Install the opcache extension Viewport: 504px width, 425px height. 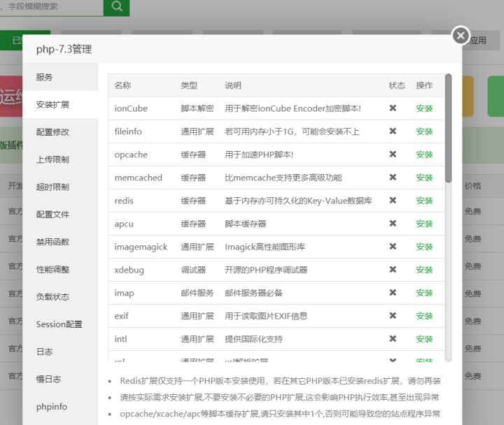424,154
